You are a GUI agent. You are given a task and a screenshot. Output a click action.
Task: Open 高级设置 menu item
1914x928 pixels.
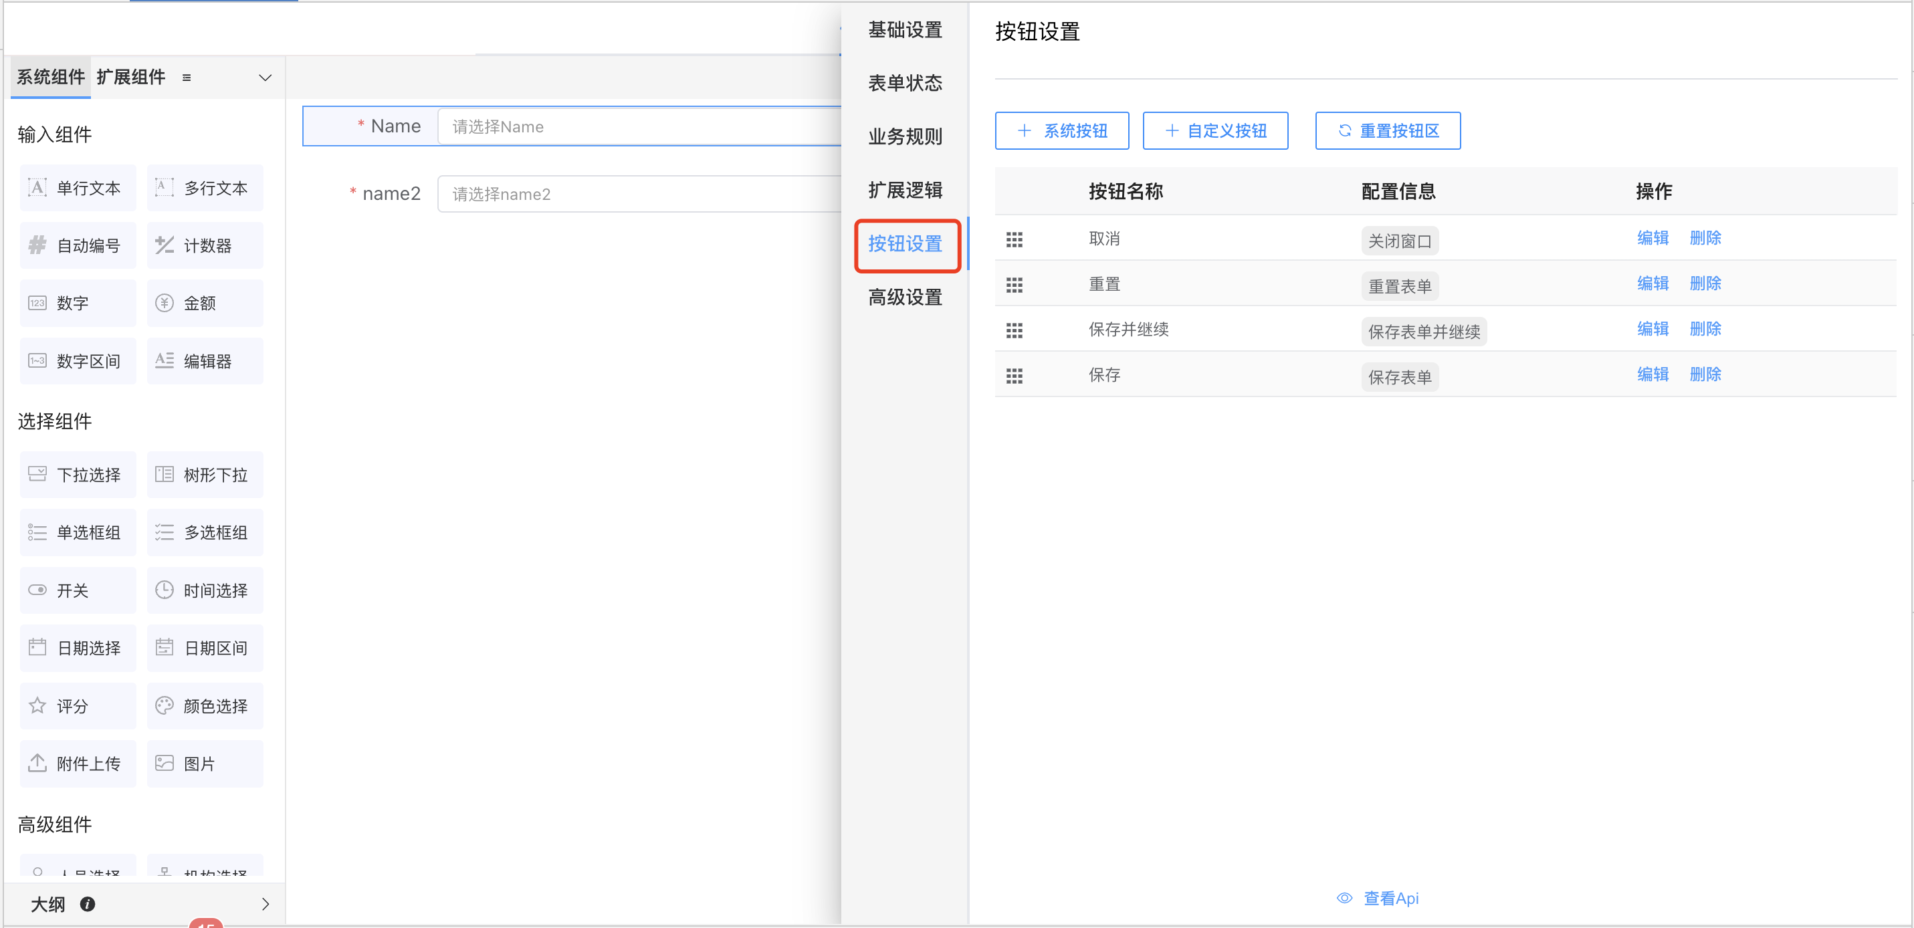904,298
